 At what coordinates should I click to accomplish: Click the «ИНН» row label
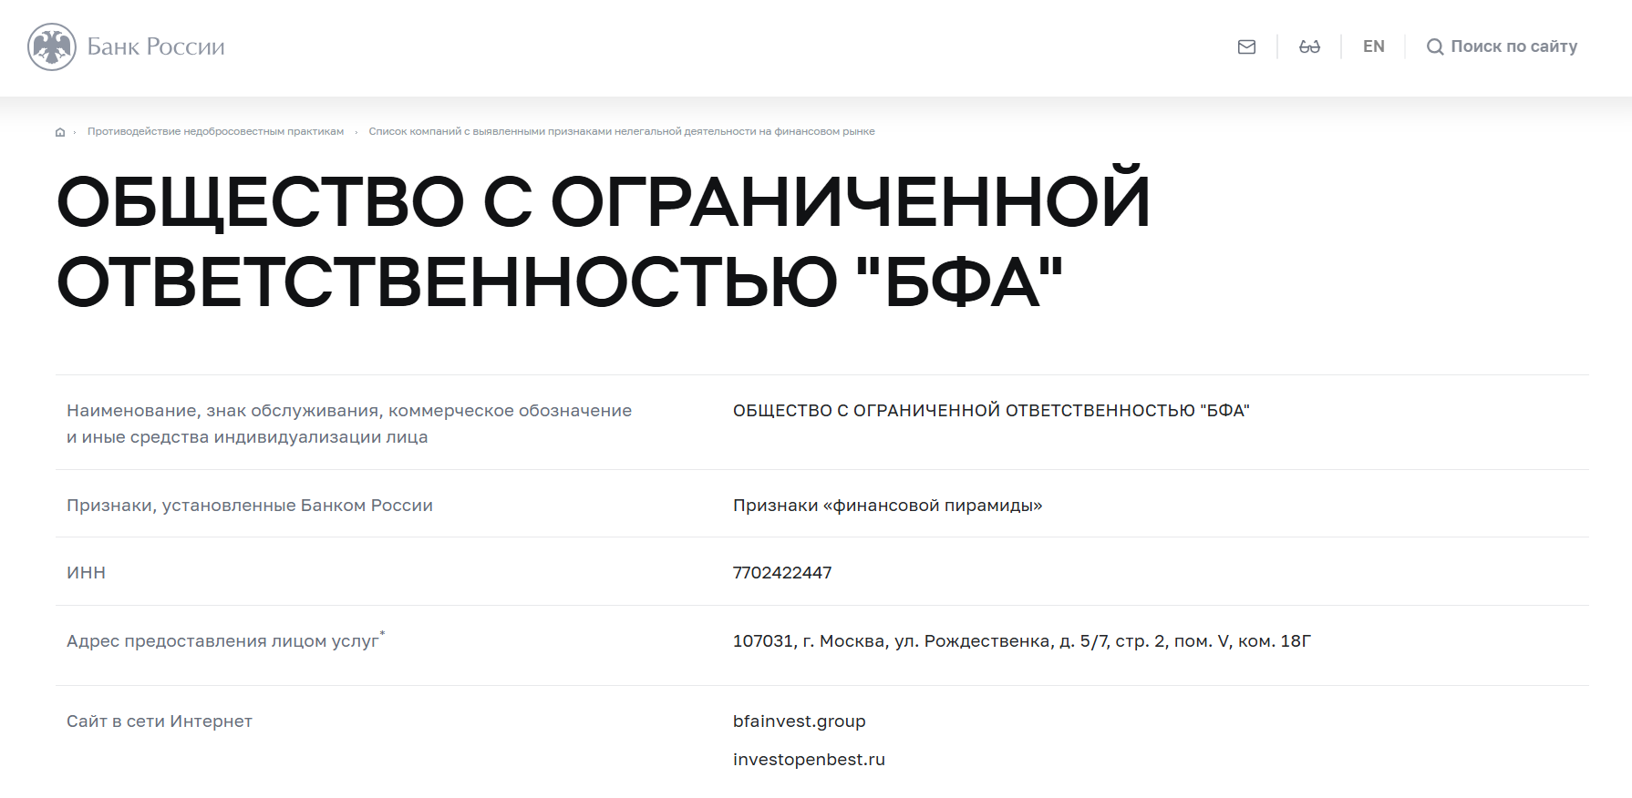[87, 573]
